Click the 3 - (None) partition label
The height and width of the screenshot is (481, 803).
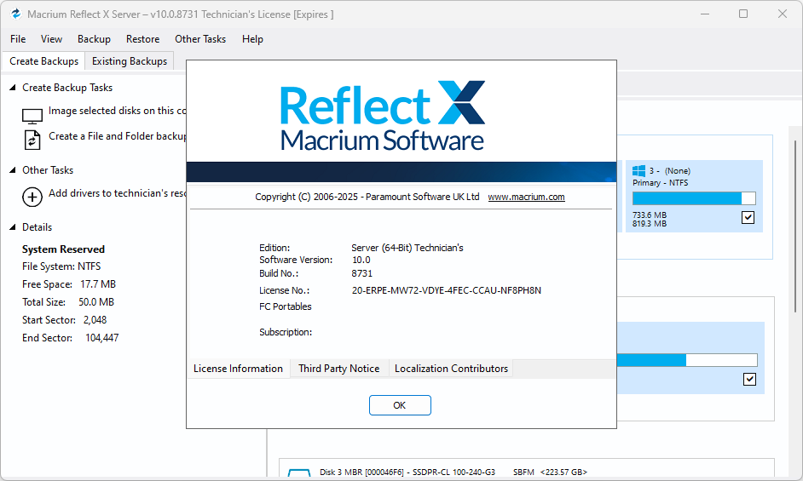pyautogui.click(x=670, y=171)
